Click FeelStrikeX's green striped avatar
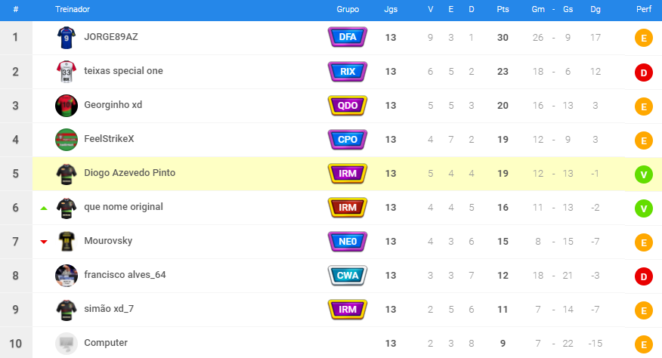662x358 pixels. (67, 140)
